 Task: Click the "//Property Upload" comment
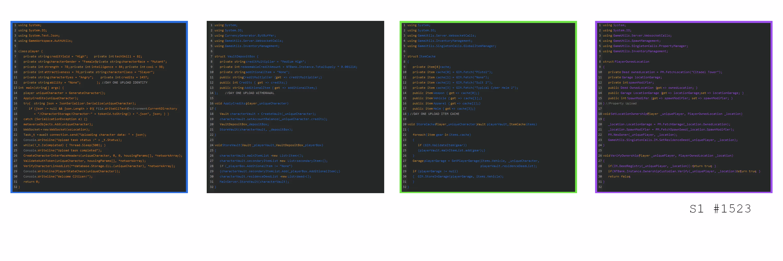point(621,104)
